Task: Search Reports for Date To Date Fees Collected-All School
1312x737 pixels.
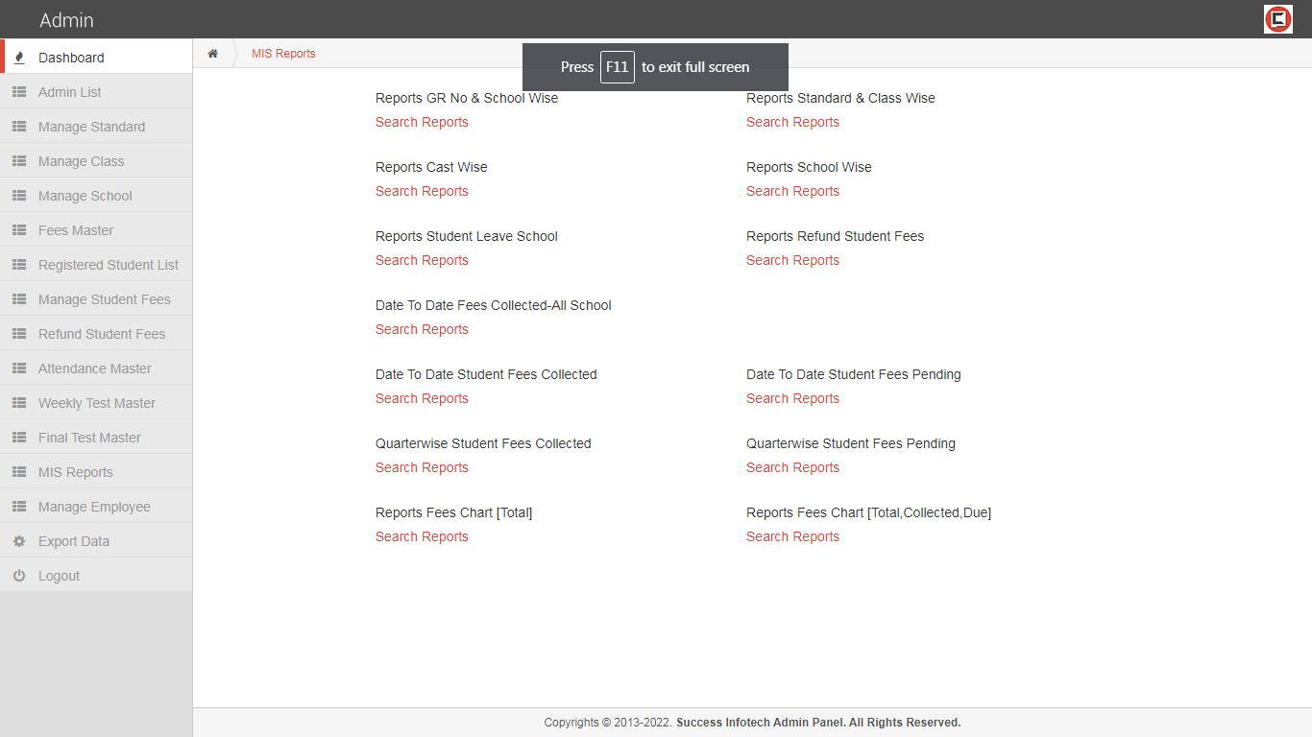Action: [422, 329]
